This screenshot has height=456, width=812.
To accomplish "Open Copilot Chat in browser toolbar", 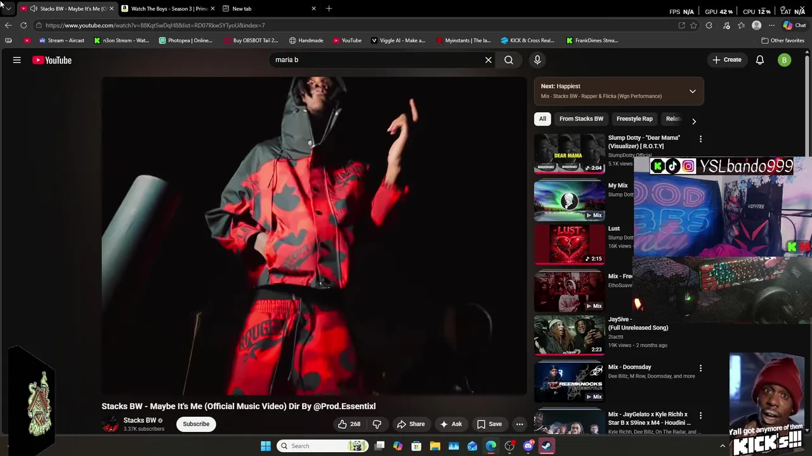I will (794, 25).
